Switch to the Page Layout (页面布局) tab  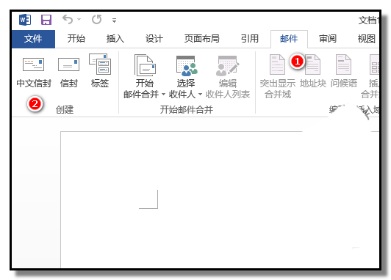click(x=201, y=39)
